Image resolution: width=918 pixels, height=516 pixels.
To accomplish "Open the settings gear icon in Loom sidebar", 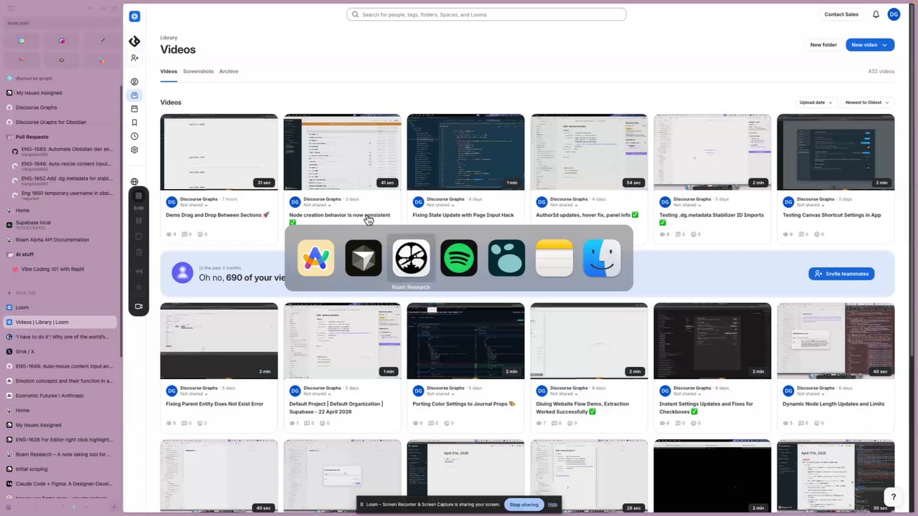I will tap(134, 150).
